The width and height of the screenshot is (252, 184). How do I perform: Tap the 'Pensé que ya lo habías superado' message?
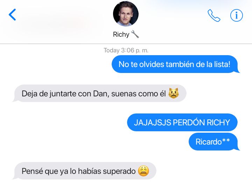point(85,171)
